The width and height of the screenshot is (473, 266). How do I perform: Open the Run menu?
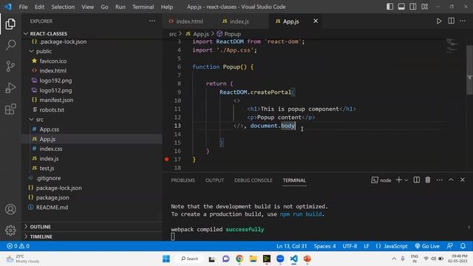120,7
